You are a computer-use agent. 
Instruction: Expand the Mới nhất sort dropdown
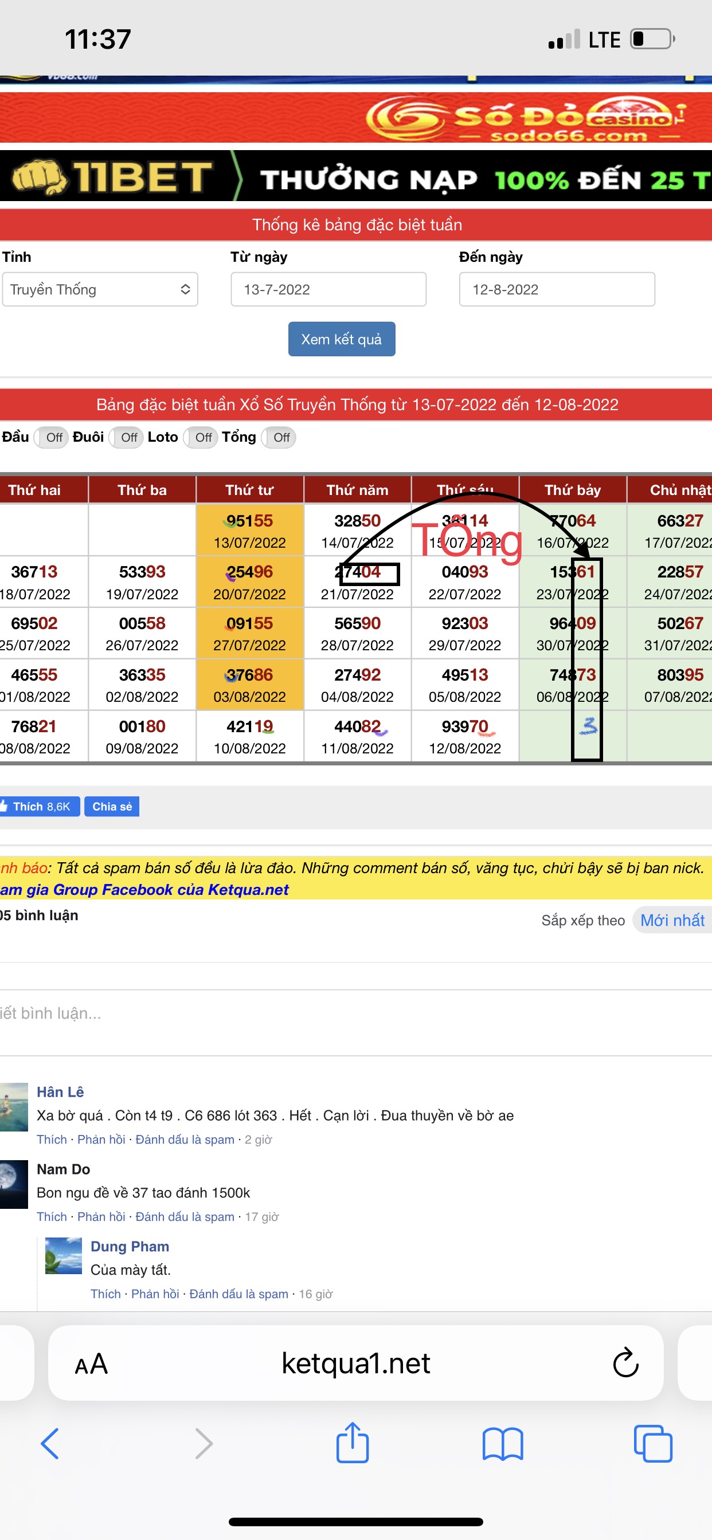click(671, 920)
